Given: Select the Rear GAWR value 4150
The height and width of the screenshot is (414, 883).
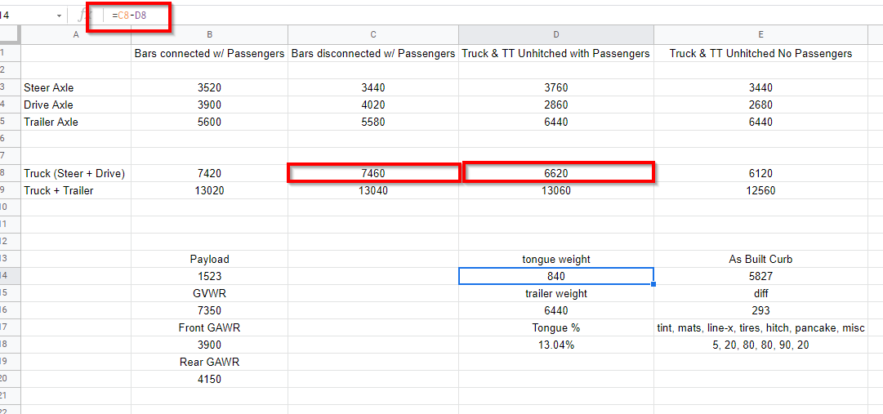Looking at the screenshot, I should (x=209, y=379).
